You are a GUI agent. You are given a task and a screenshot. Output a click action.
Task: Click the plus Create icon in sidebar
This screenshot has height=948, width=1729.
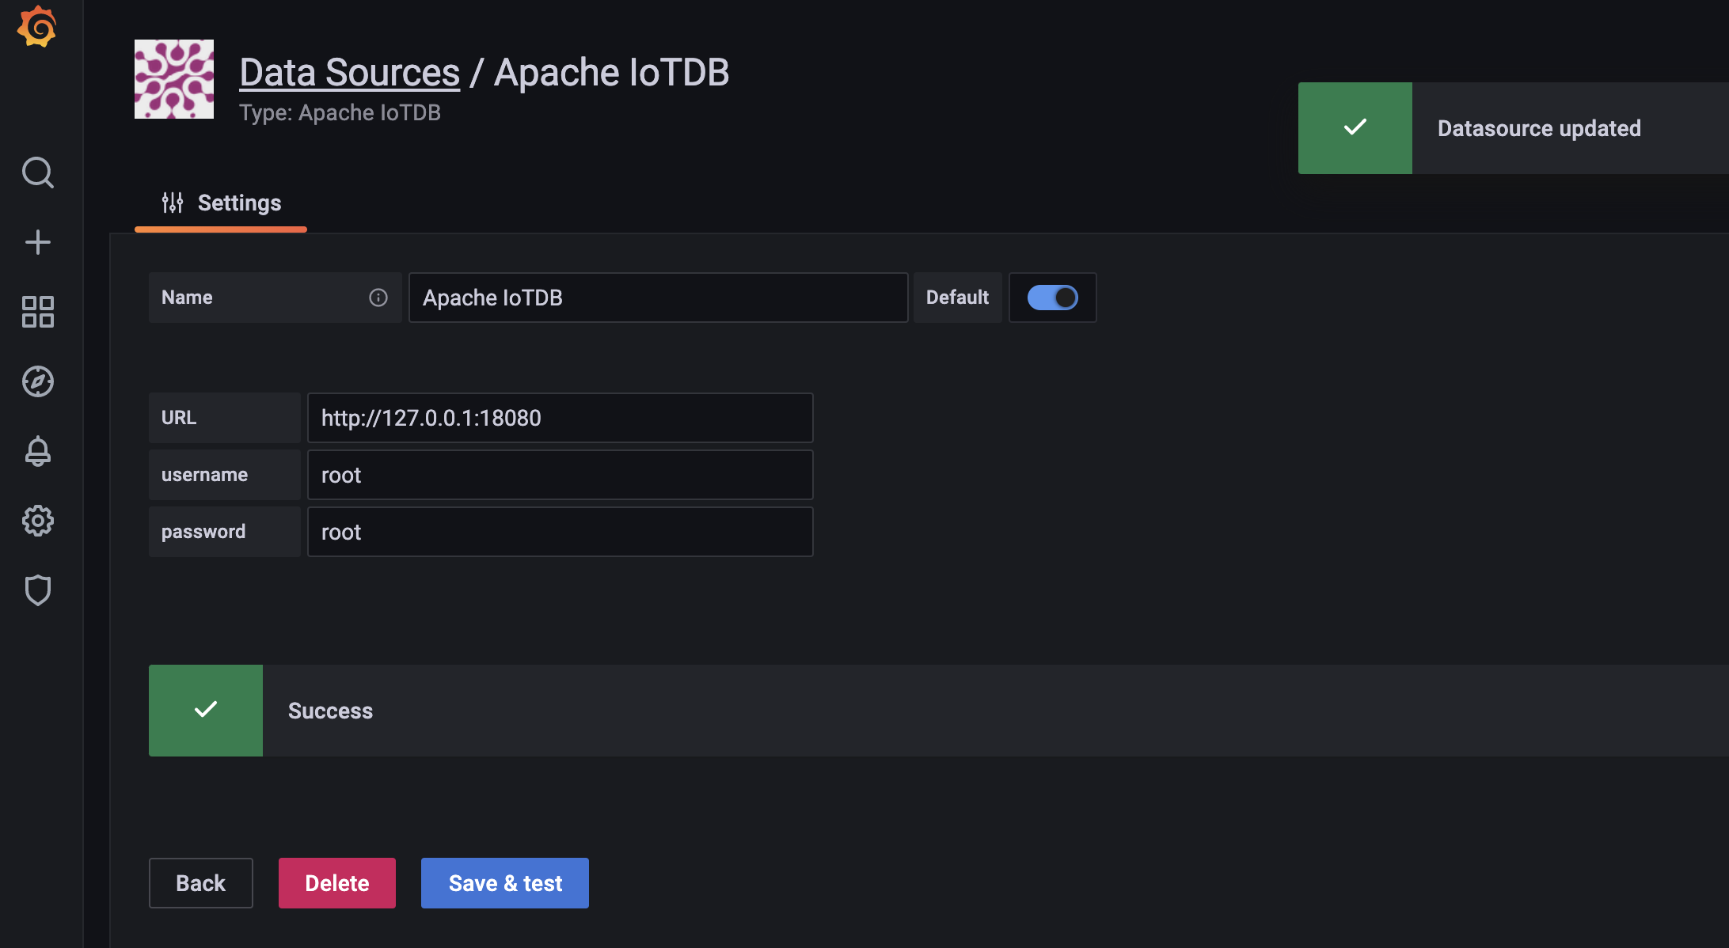pyautogui.click(x=37, y=242)
